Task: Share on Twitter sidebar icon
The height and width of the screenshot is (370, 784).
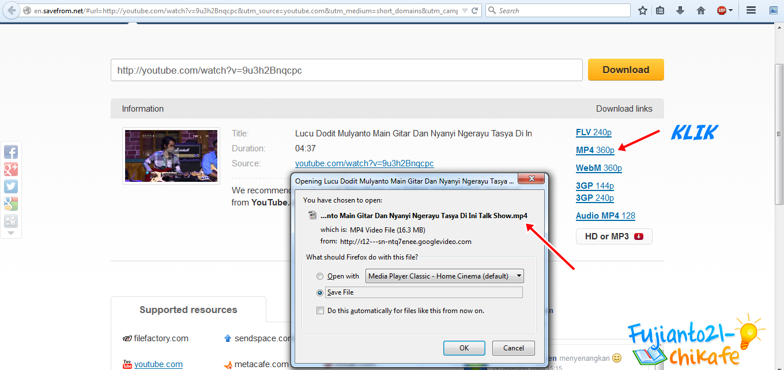Action: point(11,186)
